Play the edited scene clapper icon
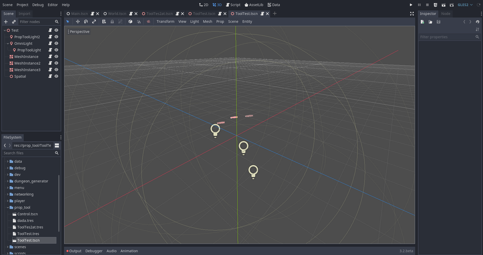This screenshot has height=255, width=483. click(x=444, y=5)
